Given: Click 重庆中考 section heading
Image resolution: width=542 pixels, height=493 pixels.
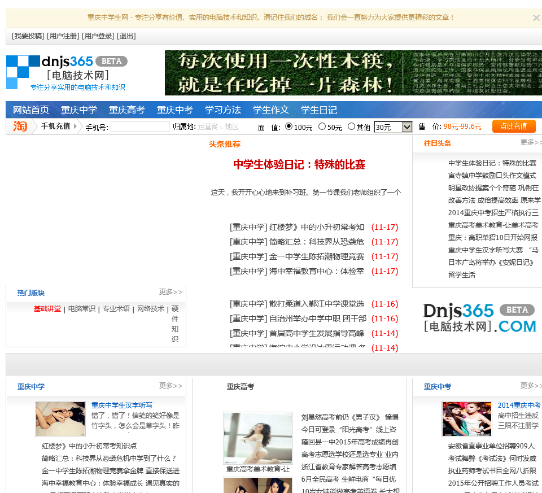Looking at the screenshot, I should point(438,386).
